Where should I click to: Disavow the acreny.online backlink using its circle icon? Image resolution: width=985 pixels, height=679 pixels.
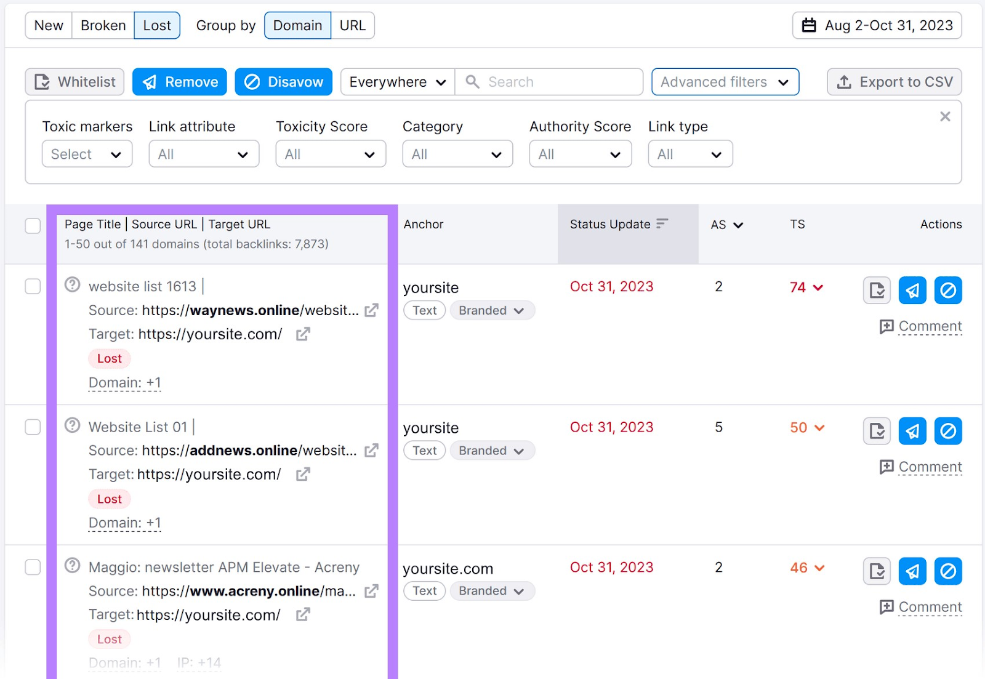pos(948,571)
